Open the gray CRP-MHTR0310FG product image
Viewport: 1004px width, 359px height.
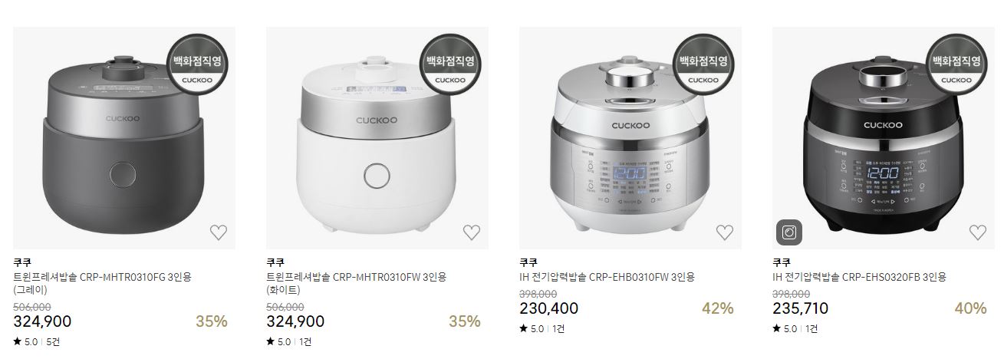coord(124,138)
